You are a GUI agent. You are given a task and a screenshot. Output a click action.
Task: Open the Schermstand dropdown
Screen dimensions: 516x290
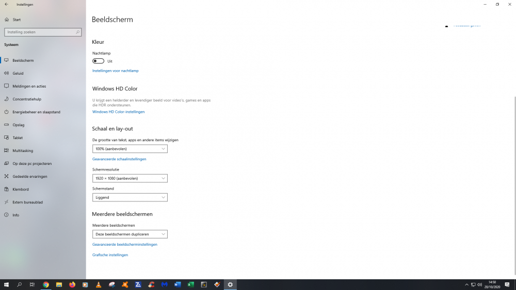tap(130, 197)
